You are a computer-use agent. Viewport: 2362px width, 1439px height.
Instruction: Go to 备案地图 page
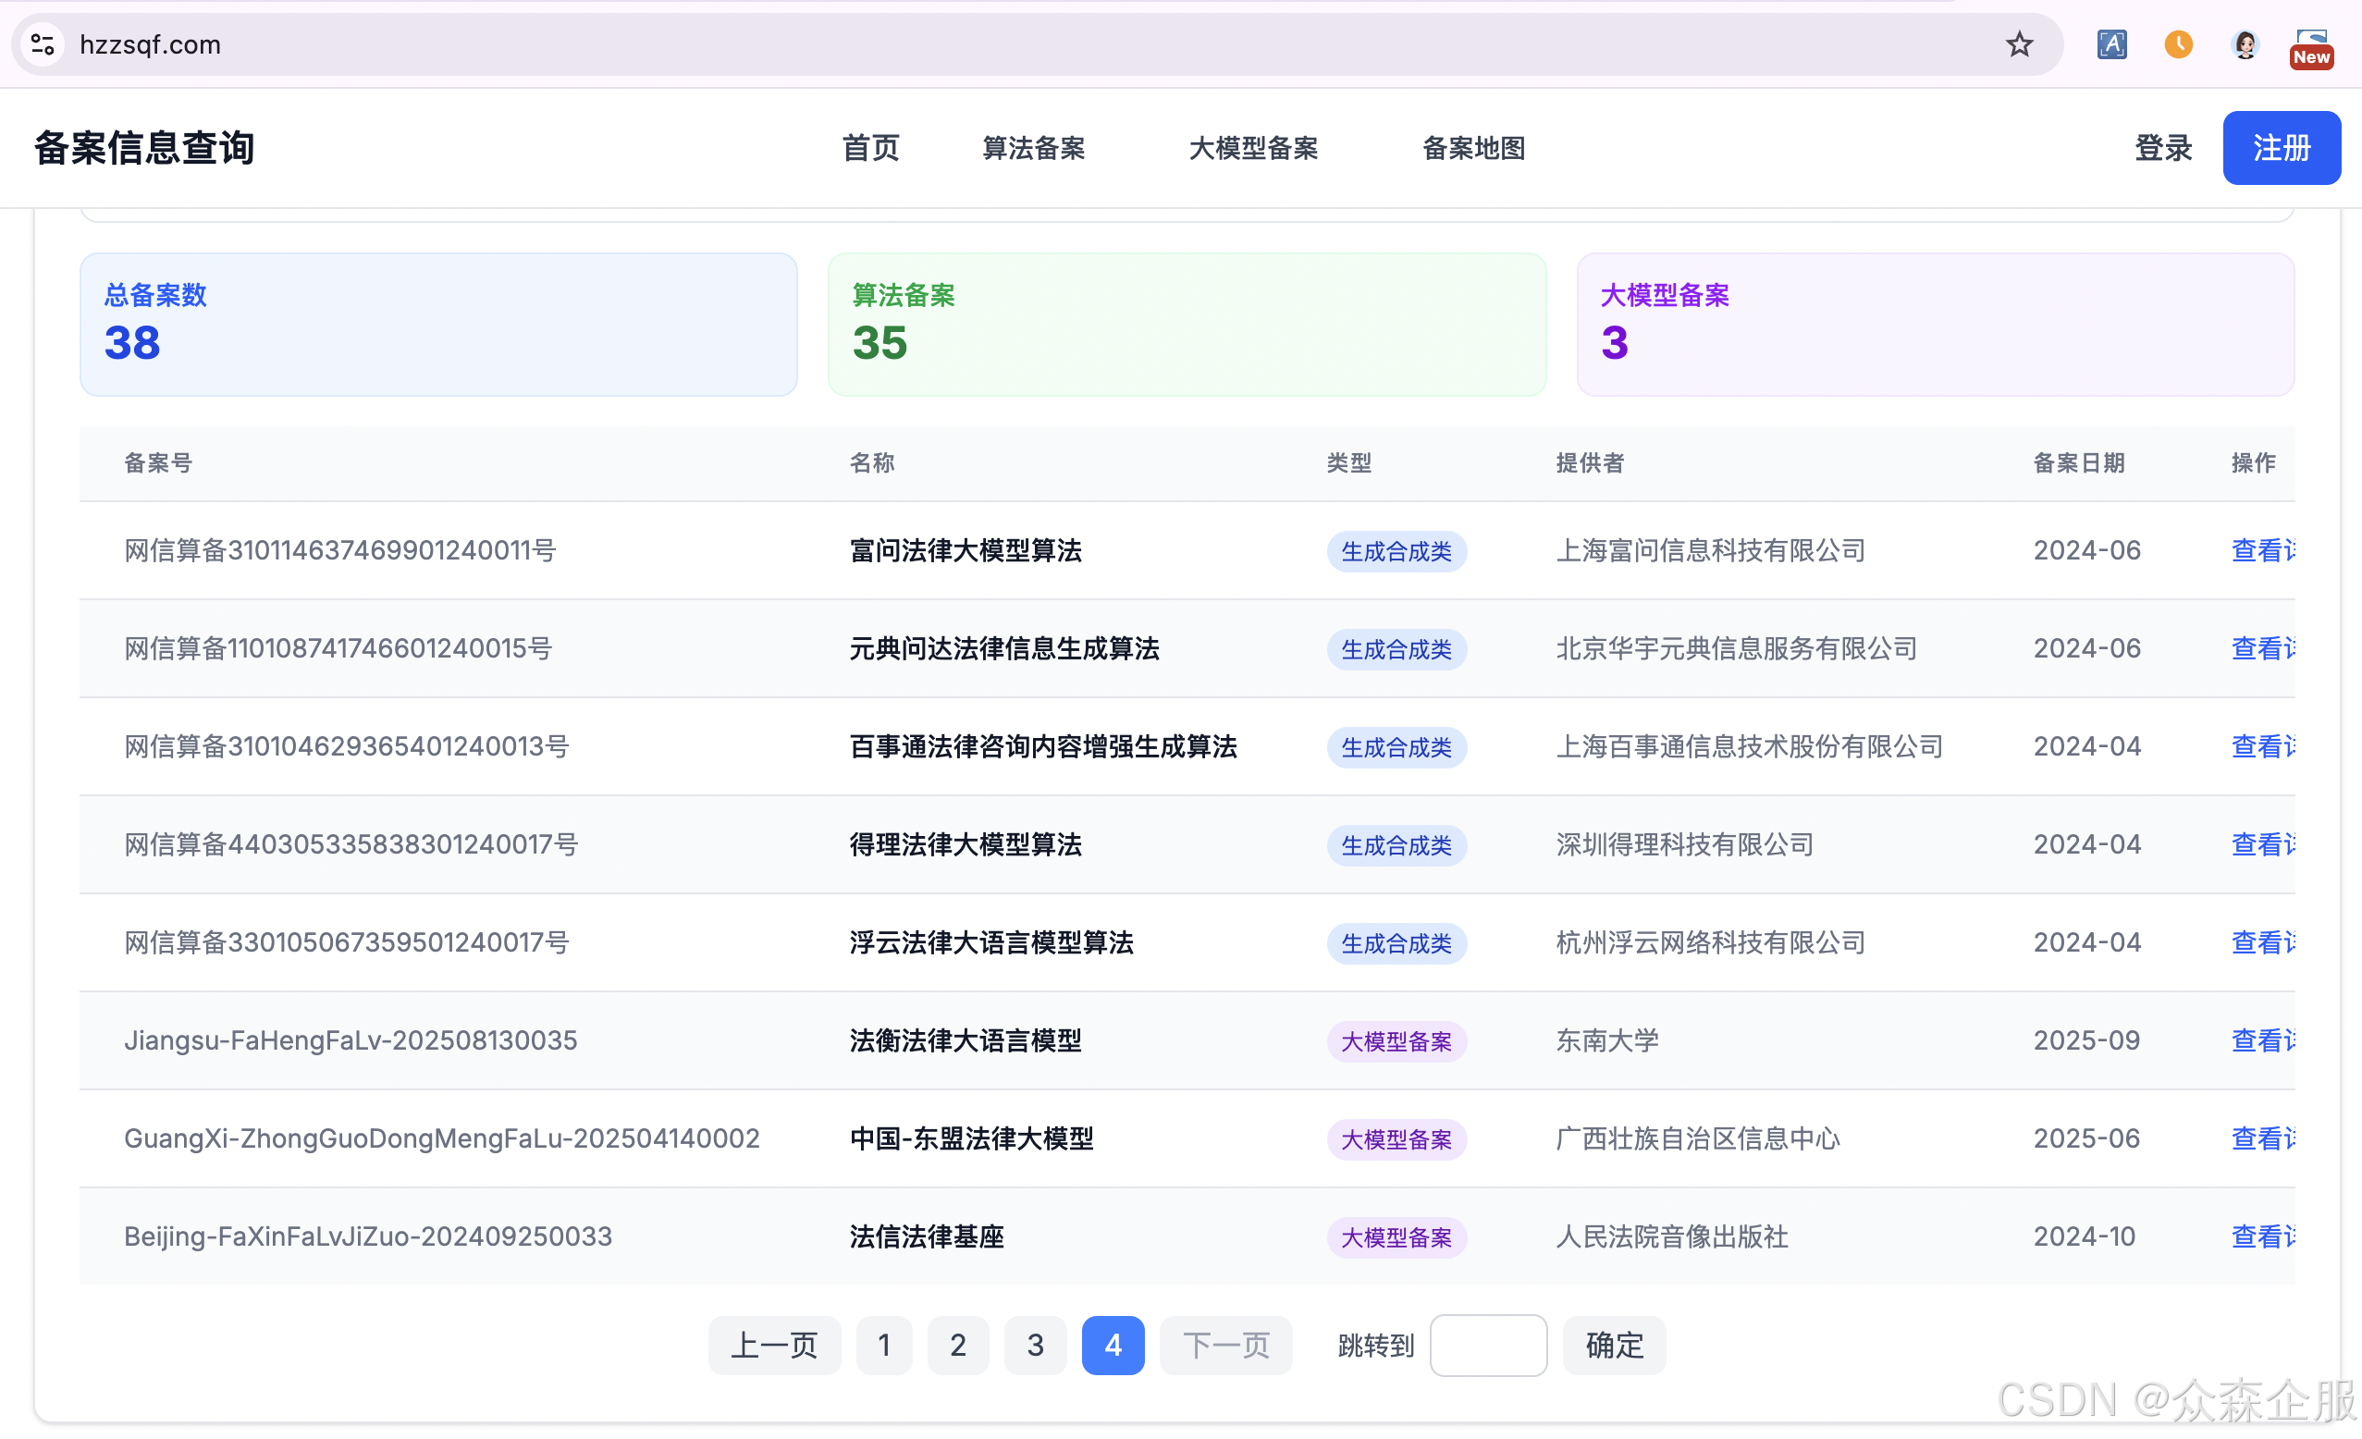[1473, 148]
